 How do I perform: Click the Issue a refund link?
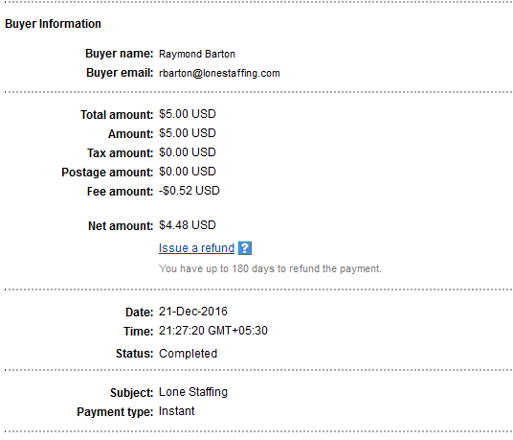196,248
